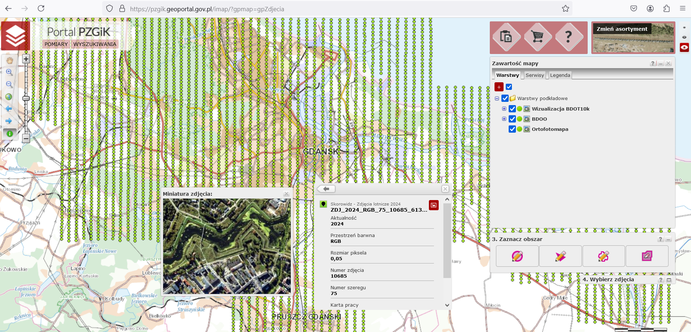The image size is (691, 332).
Task: Open the clipboard orders icon
Action: (506, 37)
